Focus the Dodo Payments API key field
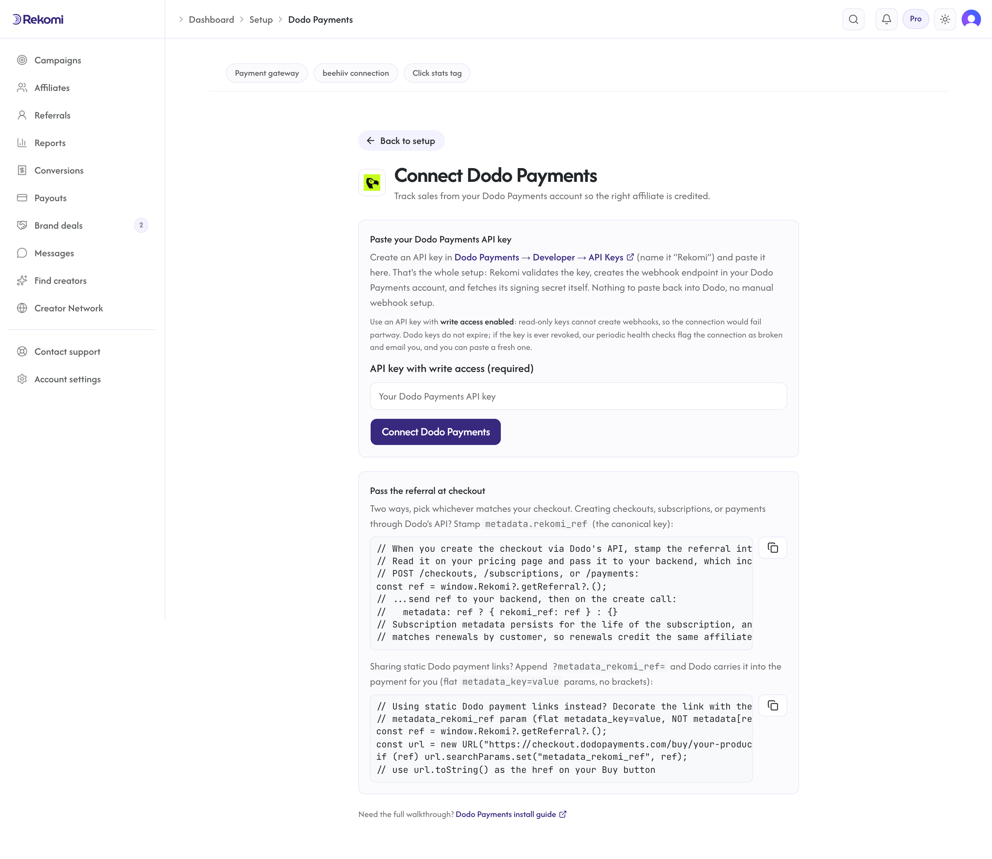The image size is (992, 859). pos(578,396)
